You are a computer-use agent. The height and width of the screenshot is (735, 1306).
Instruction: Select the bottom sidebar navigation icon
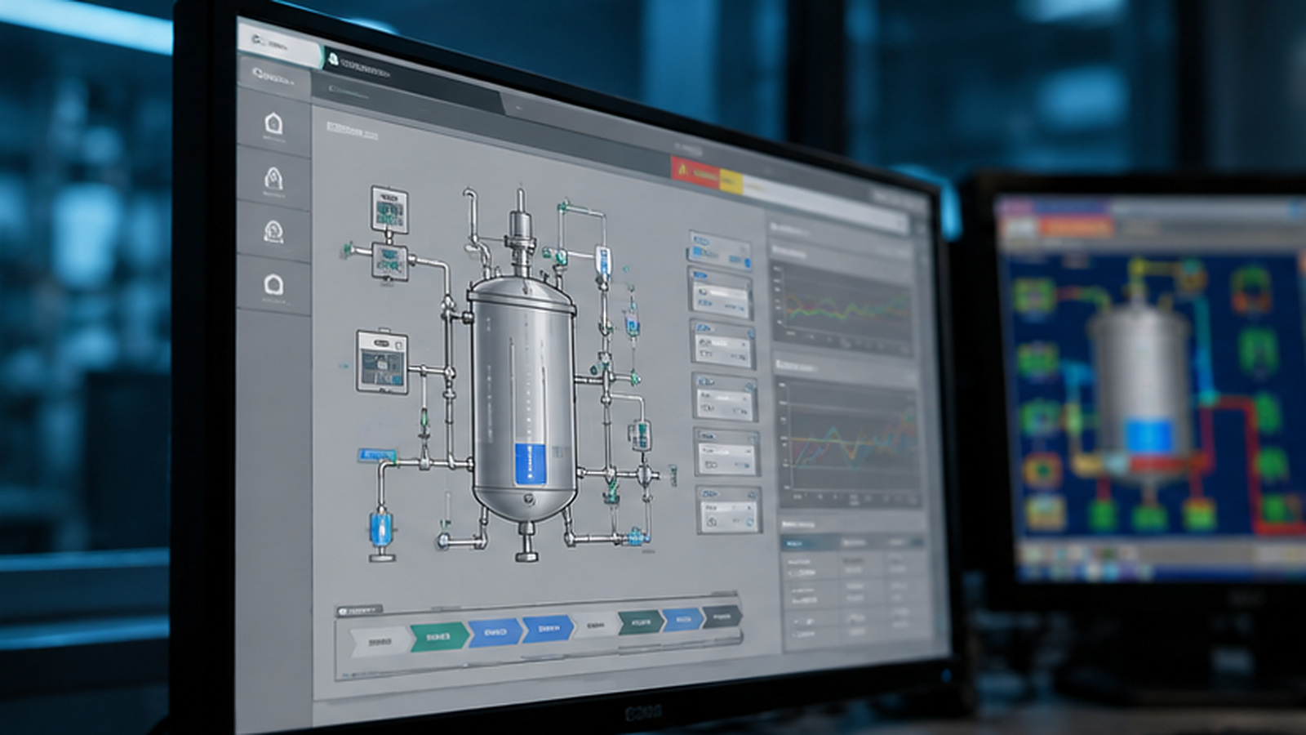point(273,284)
